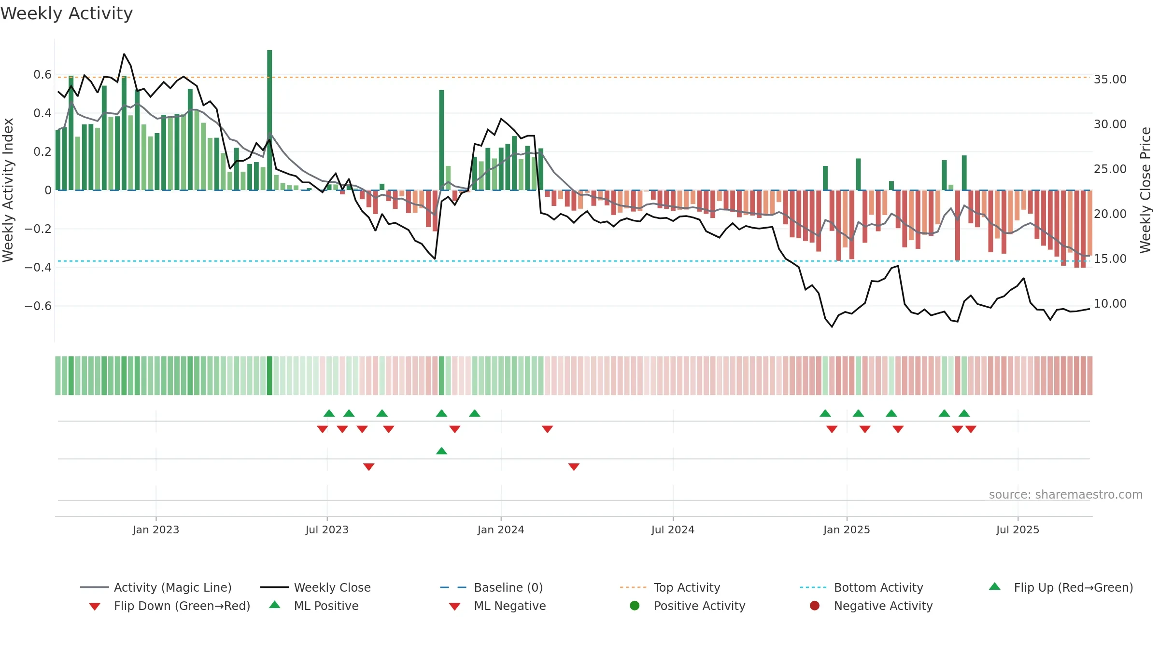This screenshot has width=1159, height=651.
Task: Click the Jan 2025 axis label
Action: tap(847, 529)
